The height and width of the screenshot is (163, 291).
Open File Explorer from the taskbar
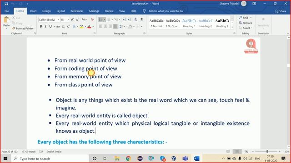click(x=117, y=158)
